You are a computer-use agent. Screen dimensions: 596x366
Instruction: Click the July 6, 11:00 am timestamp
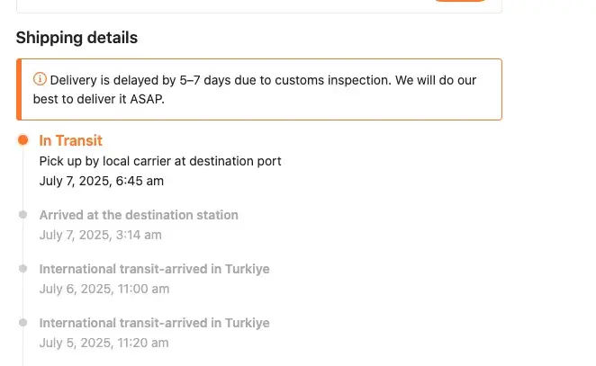[104, 289]
